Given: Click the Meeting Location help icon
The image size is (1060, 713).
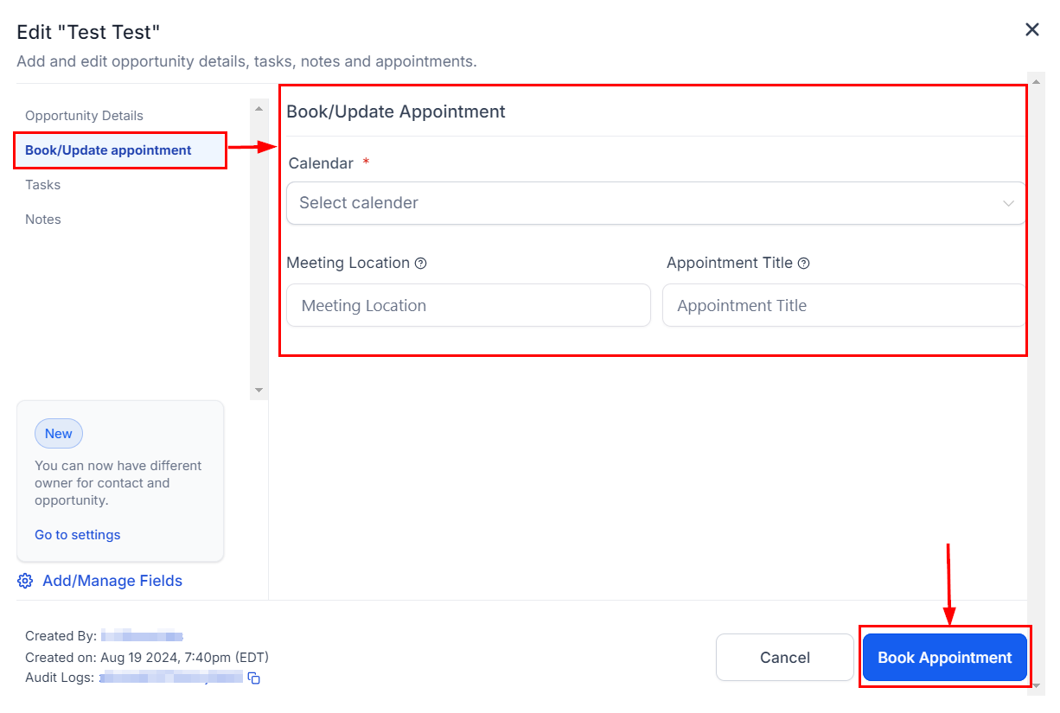Looking at the screenshot, I should tap(421, 264).
